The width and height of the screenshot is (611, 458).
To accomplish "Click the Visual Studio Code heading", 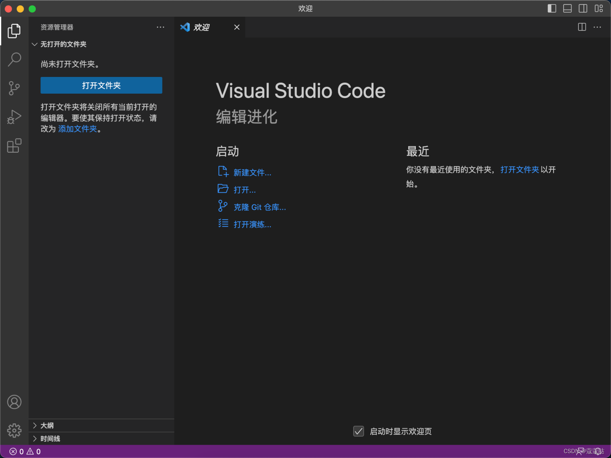I will pos(301,91).
